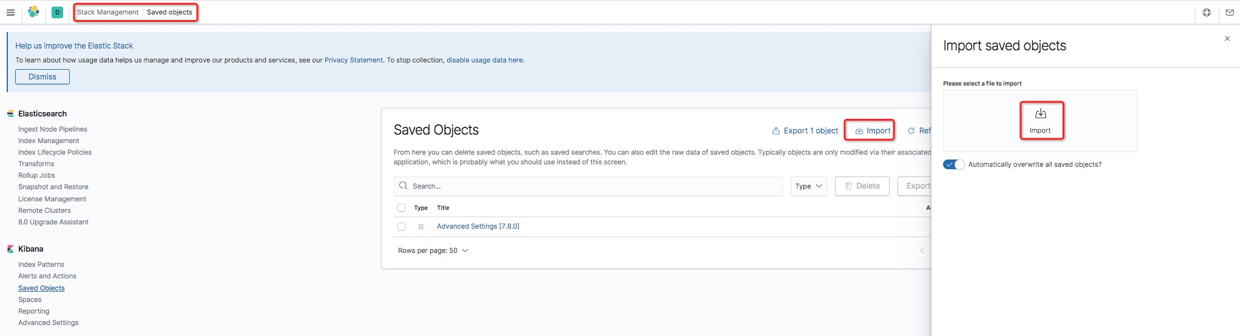Open Ingest Node Pipelines
The height and width of the screenshot is (336, 1241).
(x=53, y=129)
